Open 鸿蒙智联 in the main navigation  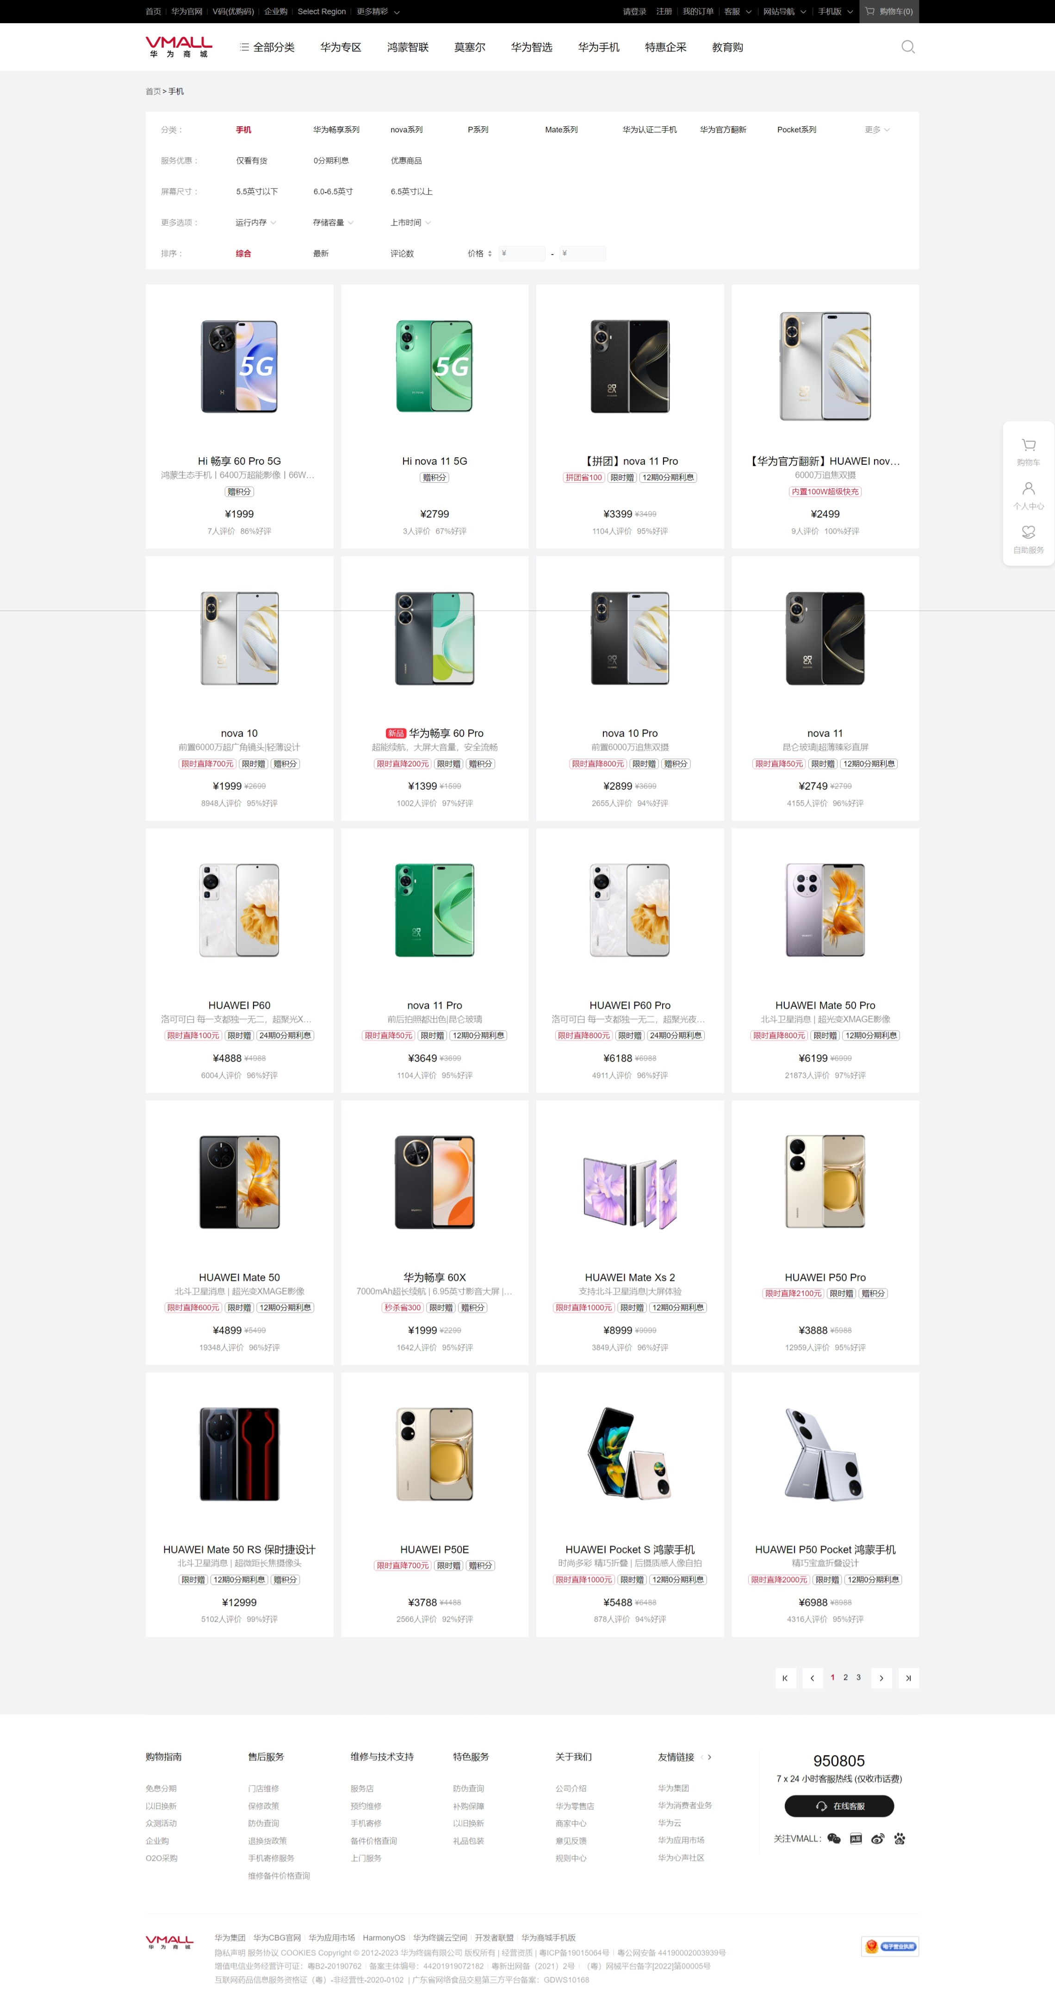coord(408,48)
